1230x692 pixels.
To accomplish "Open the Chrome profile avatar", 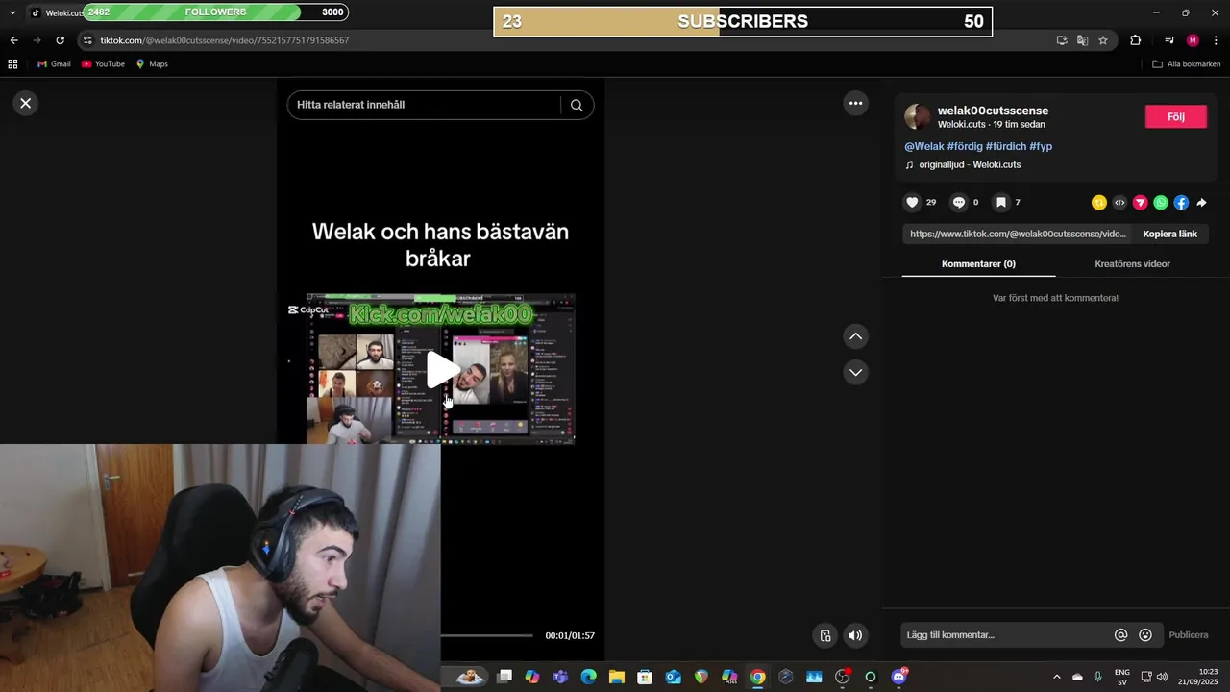I will coord(1193,40).
